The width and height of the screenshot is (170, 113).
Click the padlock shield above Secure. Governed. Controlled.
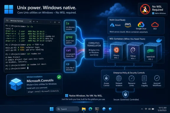[x=125, y=94]
